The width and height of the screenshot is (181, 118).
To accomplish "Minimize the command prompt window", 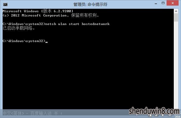I will 156,3.
